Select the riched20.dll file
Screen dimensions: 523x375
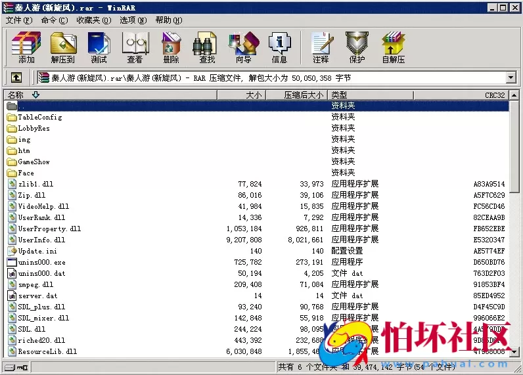coord(36,340)
